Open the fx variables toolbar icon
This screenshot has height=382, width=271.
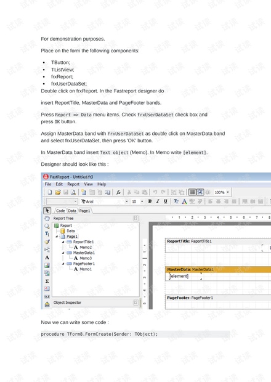point(118,192)
